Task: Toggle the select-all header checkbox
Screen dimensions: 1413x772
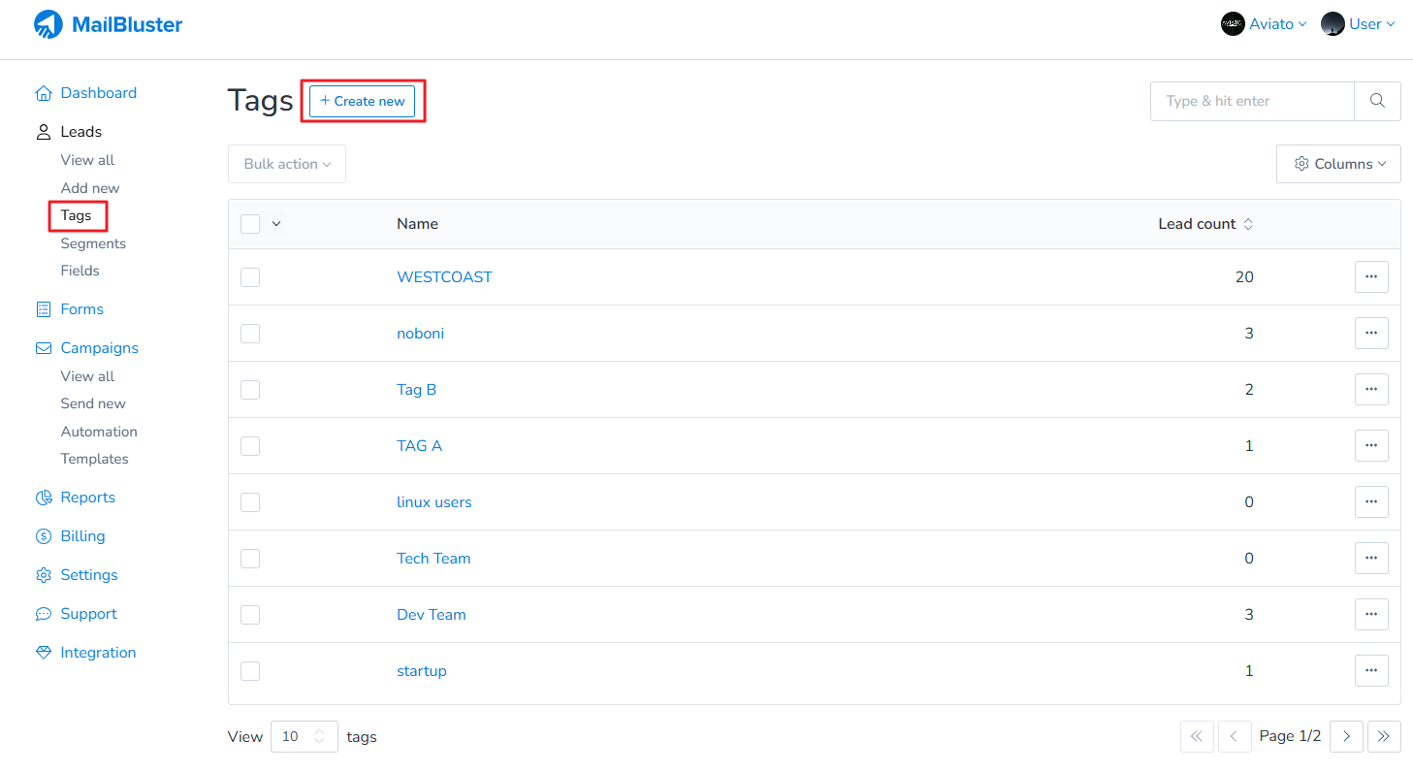Action: click(x=250, y=224)
